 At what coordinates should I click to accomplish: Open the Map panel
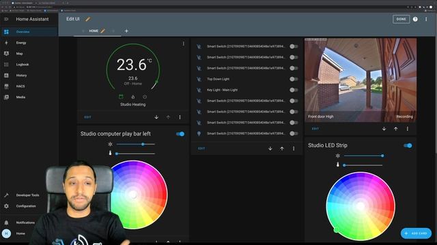pos(29,54)
